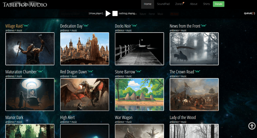
Task: Click ambience + music under Stone Barrow
Action: [x=123, y=76]
